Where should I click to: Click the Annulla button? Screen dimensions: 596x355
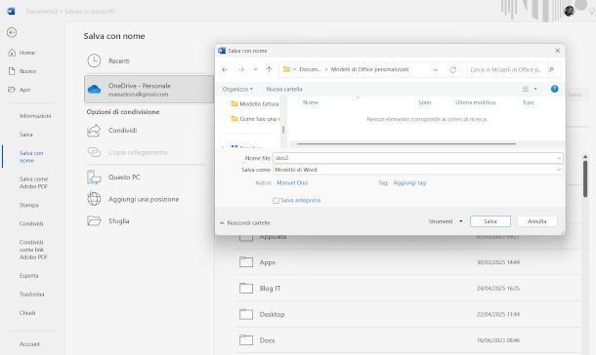coord(536,221)
